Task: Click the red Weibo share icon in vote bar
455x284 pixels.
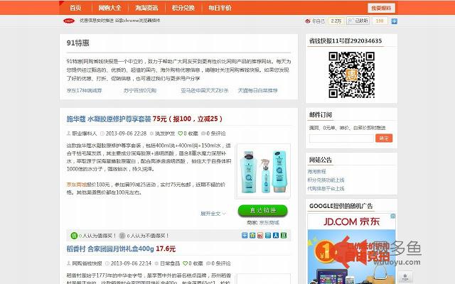Action: click(260, 235)
